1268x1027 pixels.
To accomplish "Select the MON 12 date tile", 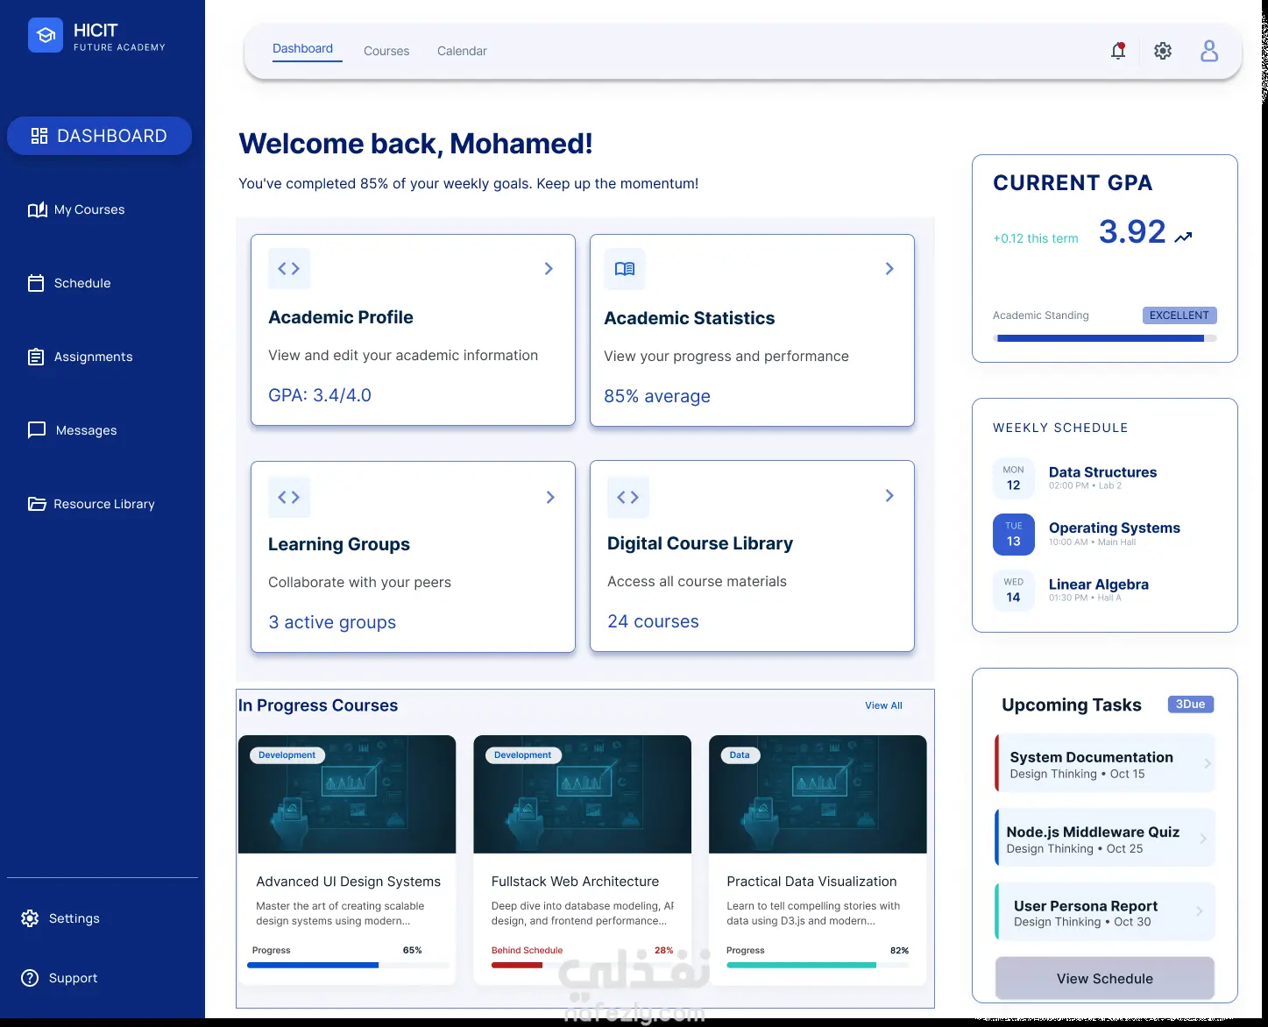I will (1014, 478).
